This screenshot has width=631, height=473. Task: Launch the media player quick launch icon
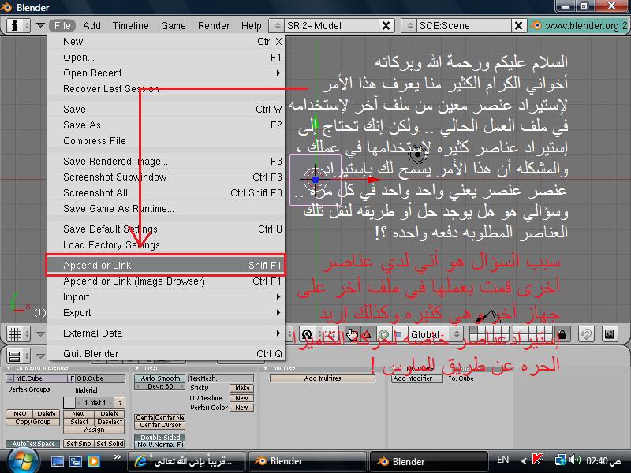pos(94,461)
